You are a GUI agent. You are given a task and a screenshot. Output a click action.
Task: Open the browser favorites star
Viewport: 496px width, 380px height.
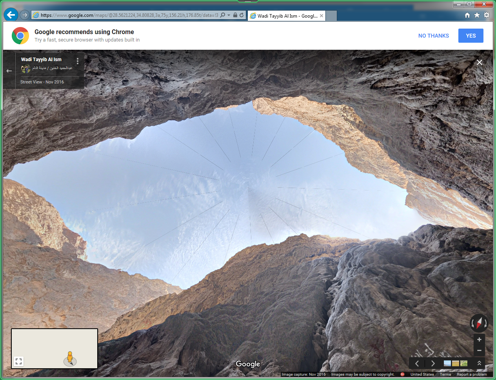coord(477,15)
